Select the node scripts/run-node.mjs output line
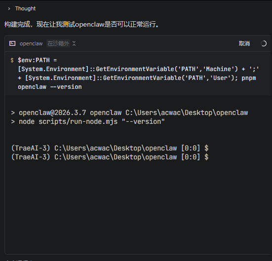 click(88, 121)
